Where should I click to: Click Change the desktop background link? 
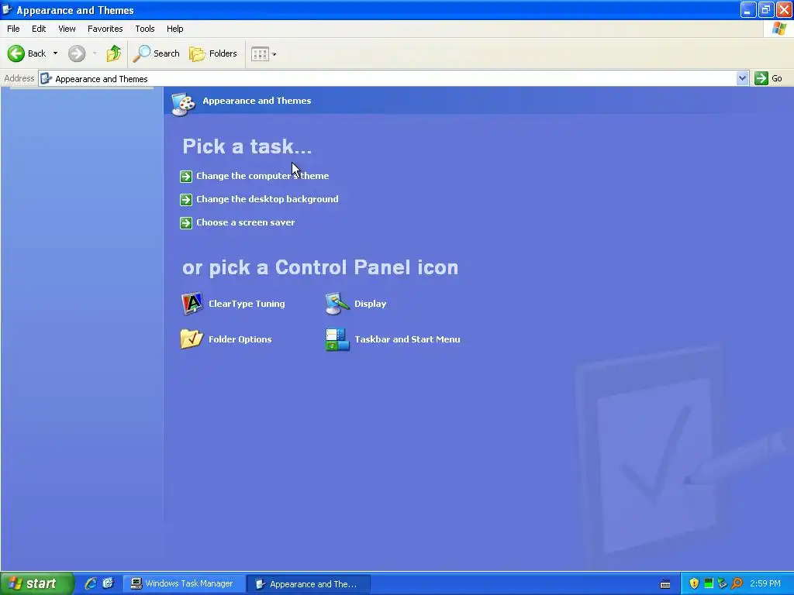268,199
